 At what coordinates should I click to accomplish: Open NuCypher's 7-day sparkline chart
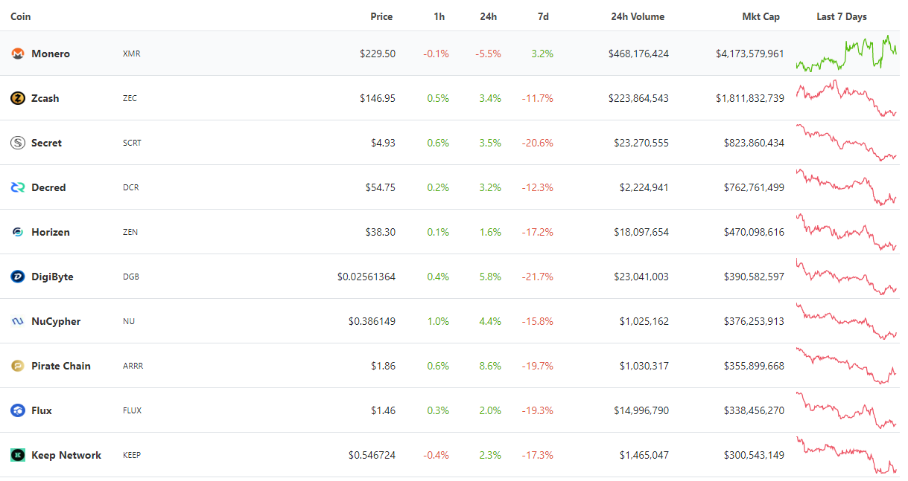[846, 321]
